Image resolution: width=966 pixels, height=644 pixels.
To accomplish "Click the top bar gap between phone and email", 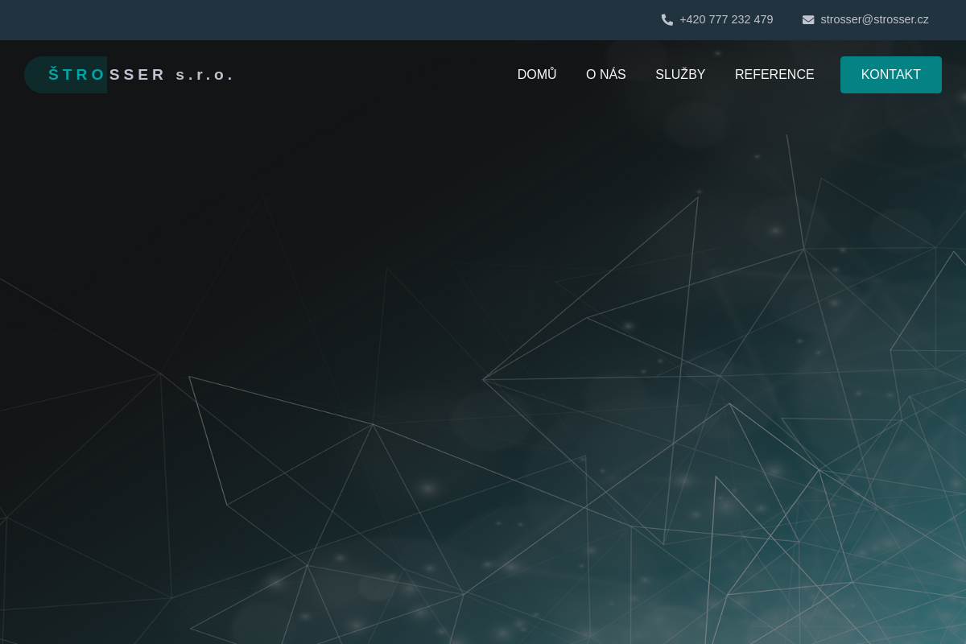I will tap(787, 19).
